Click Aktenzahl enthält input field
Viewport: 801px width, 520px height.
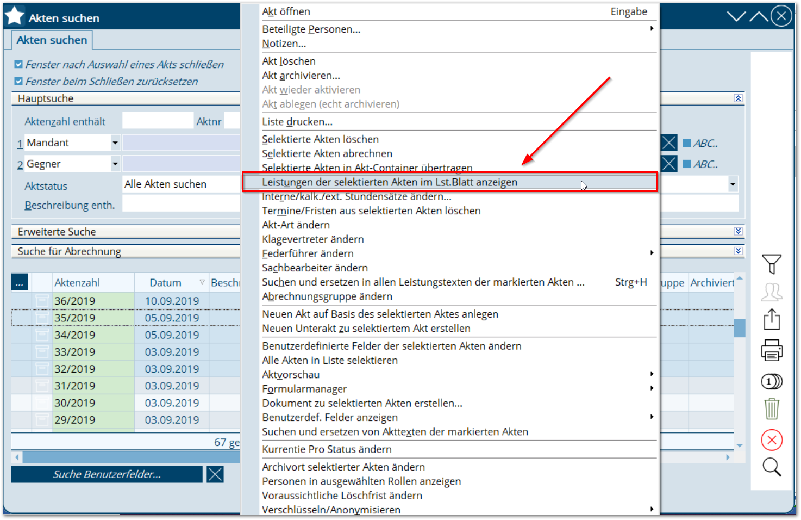[158, 120]
